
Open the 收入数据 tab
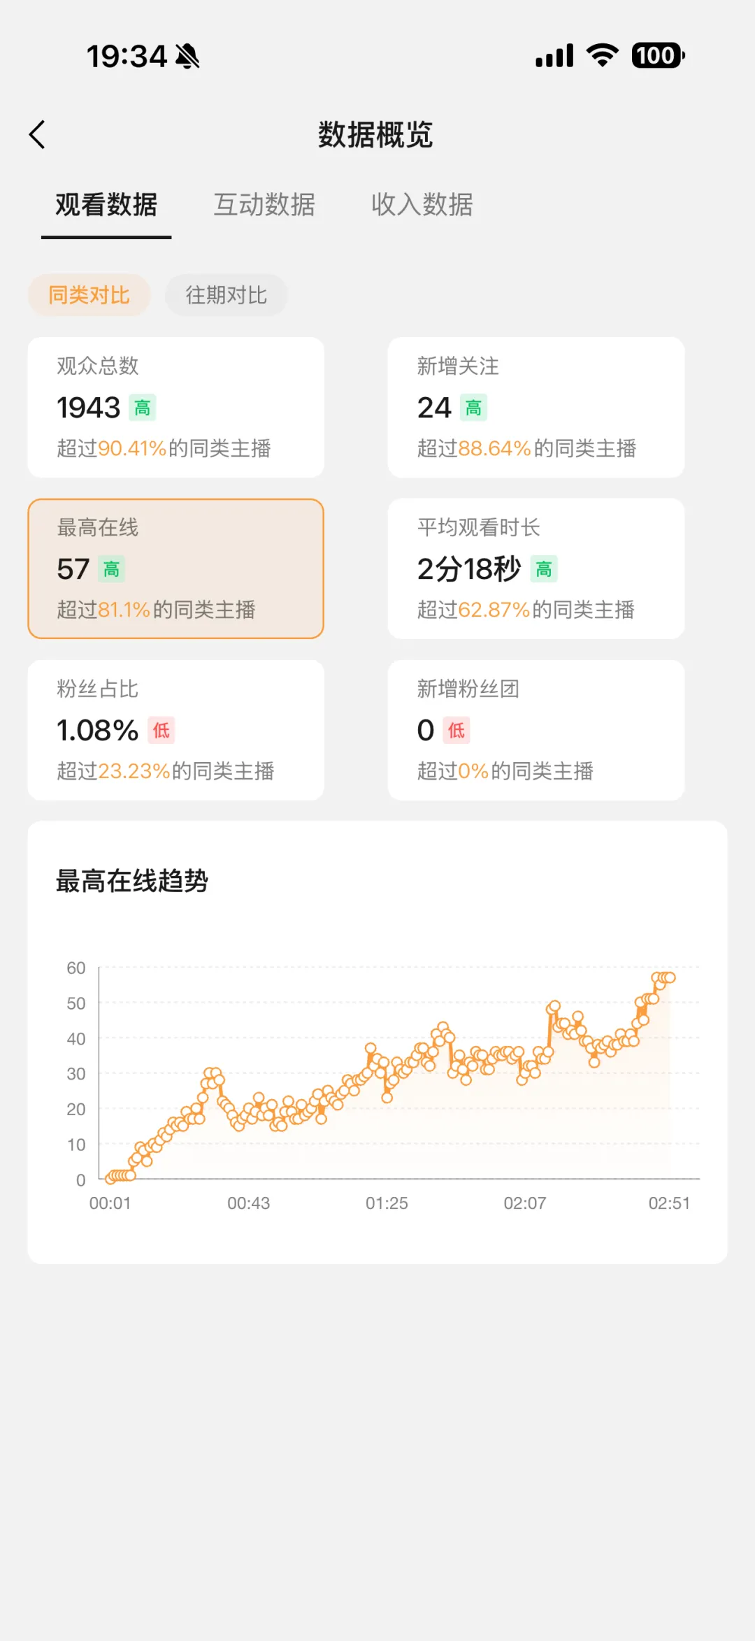pyautogui.click(x=422, y=205)
